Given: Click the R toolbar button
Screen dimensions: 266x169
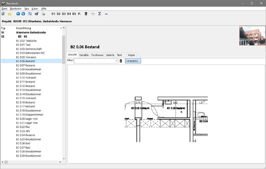Looking at the screenshot, I should click(x=79, y=14).
